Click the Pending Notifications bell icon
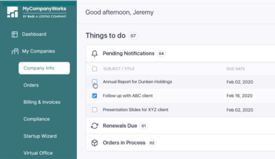Screen dimensions: 275x159 click(x=94, y=53)
